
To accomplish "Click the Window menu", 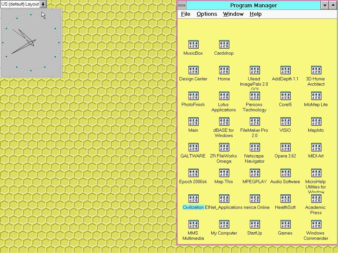I will click(233, 14).
